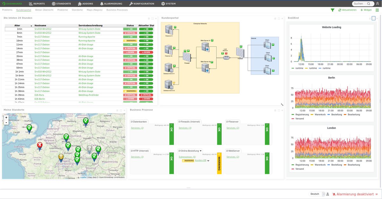The height and width of the screenshot is (199, 382).
Task: Maximize Die letzten 24 Stunden widget
Action: pyautogui.click(x=152, y=18)
